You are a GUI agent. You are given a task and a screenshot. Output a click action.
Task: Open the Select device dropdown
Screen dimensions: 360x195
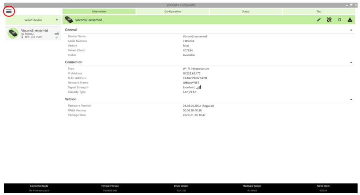point(33,20)
